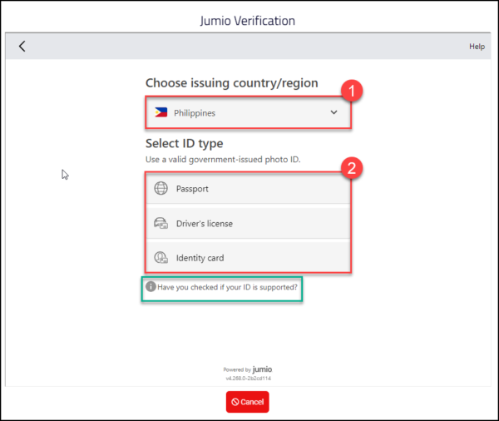This screenshot has width=499, height=421.
Task: Open the Philippines country dropdown
Action: click(248, 112)
